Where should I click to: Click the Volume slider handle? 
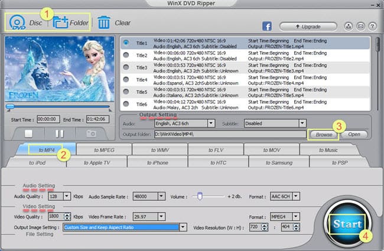click(200, 196)
